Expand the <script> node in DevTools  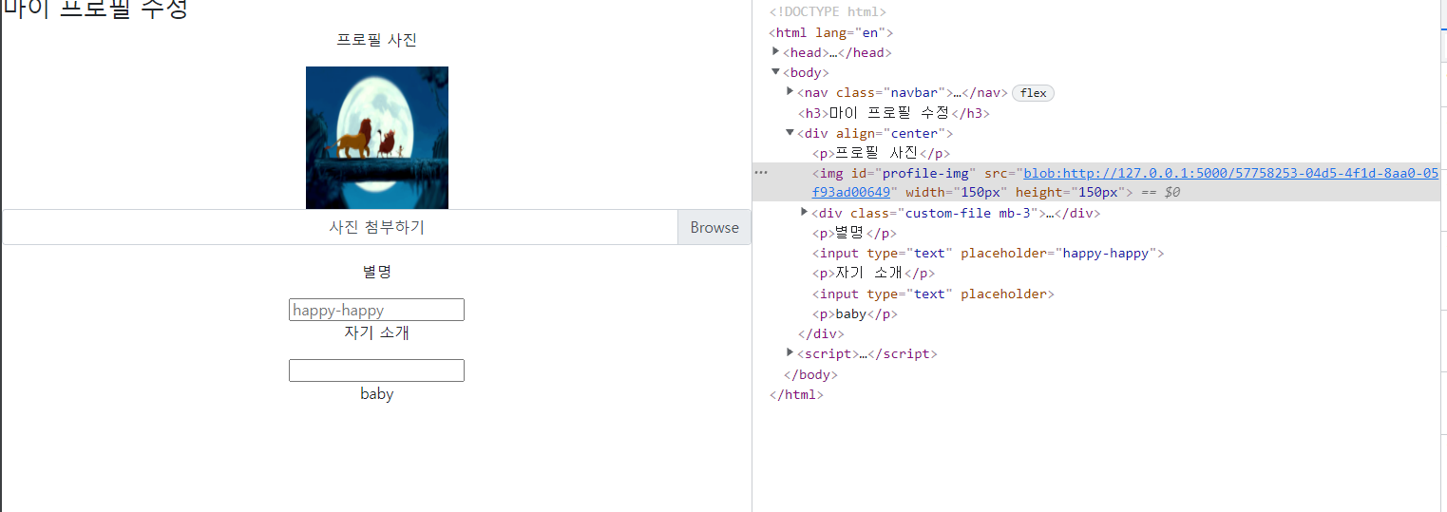coord(790,352)
